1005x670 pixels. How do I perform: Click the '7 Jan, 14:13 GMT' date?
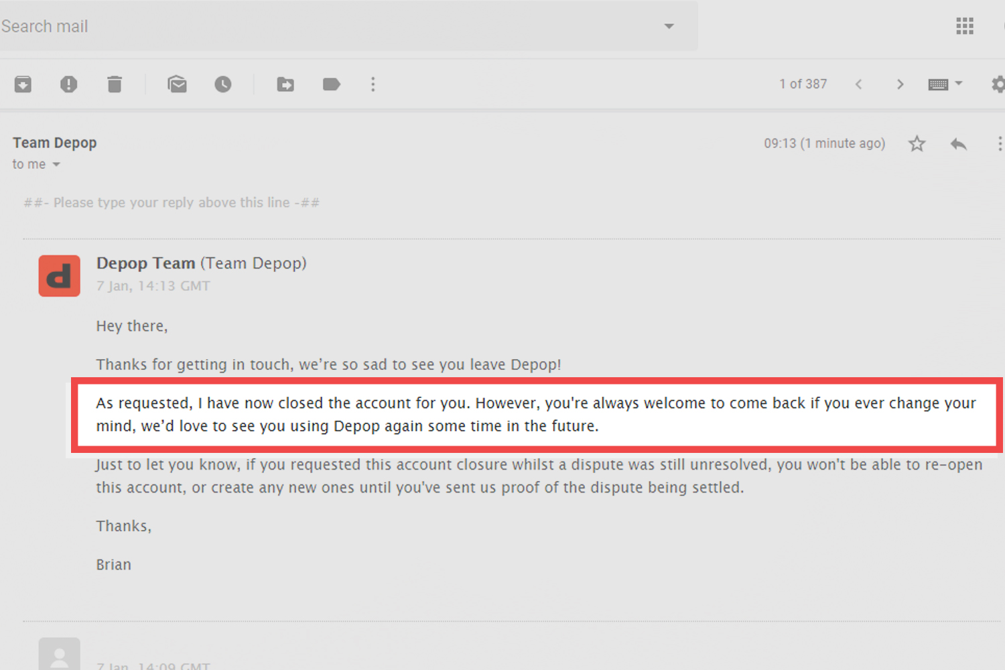pos(153,286)
